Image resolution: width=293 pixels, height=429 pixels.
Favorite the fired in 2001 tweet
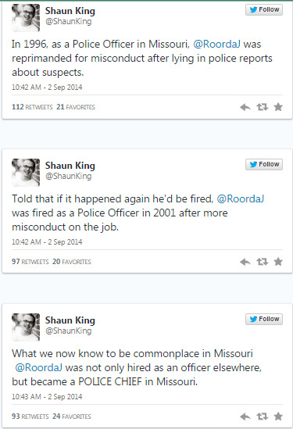[x=278, y=262]
